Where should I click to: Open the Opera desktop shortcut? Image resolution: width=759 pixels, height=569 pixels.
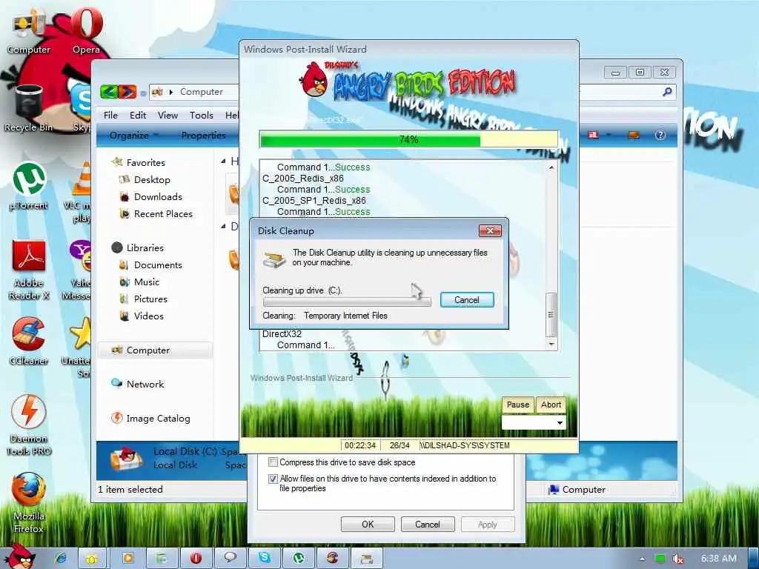(87, 30)
